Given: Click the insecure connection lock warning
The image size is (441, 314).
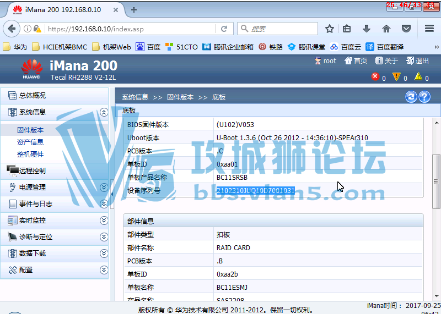Looking at the screenshot, I should coord(37,29).
